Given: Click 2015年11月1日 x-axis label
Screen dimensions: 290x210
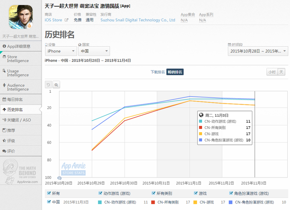Looking at the screenshot, I should pyautogui.click(x=188, y=183).
